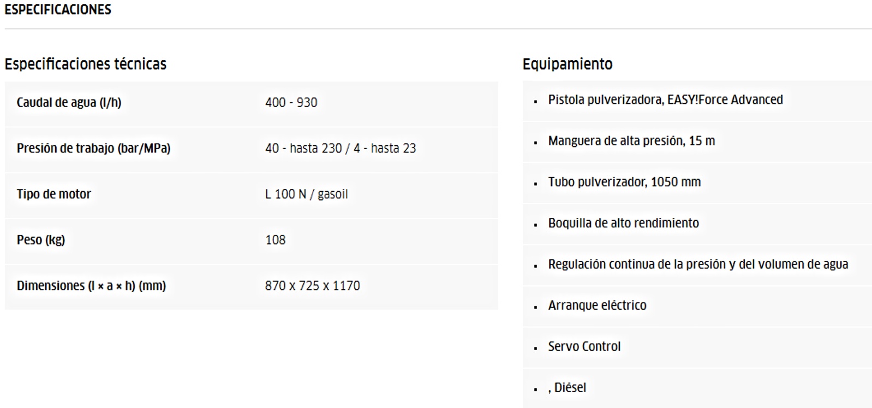872x408 pixels.
Task: Select Tubo pulverizador, 1050 mm item
Action: click(625, 182)
